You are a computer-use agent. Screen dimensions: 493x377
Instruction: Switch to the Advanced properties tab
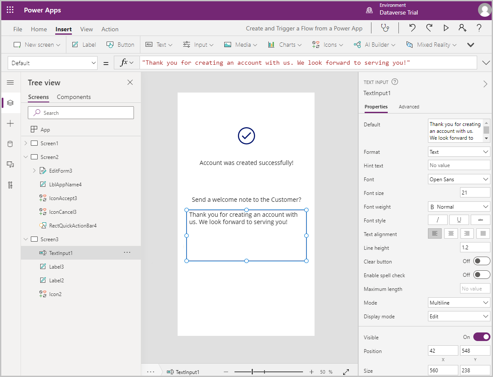pyautogui.click(x=409, y=107)
